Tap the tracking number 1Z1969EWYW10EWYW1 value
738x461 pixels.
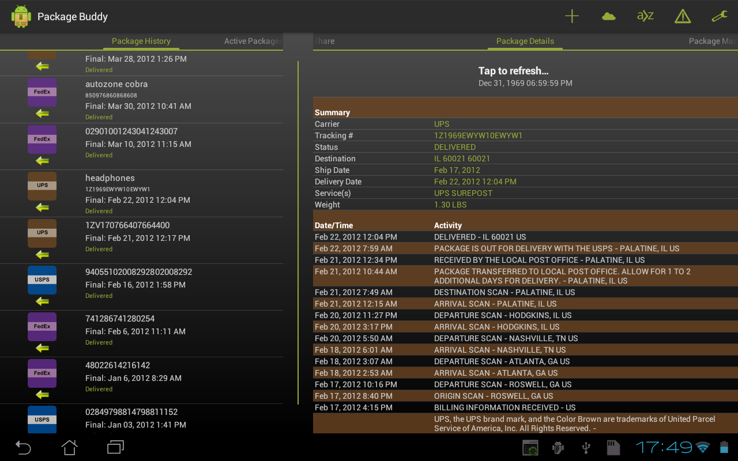coord(478,135)
